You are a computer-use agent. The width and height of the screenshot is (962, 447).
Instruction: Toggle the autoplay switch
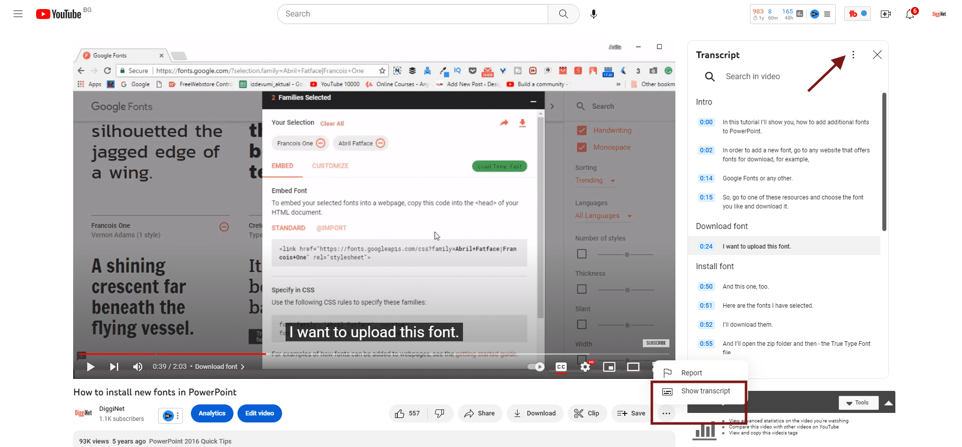(x=536, y=367)
